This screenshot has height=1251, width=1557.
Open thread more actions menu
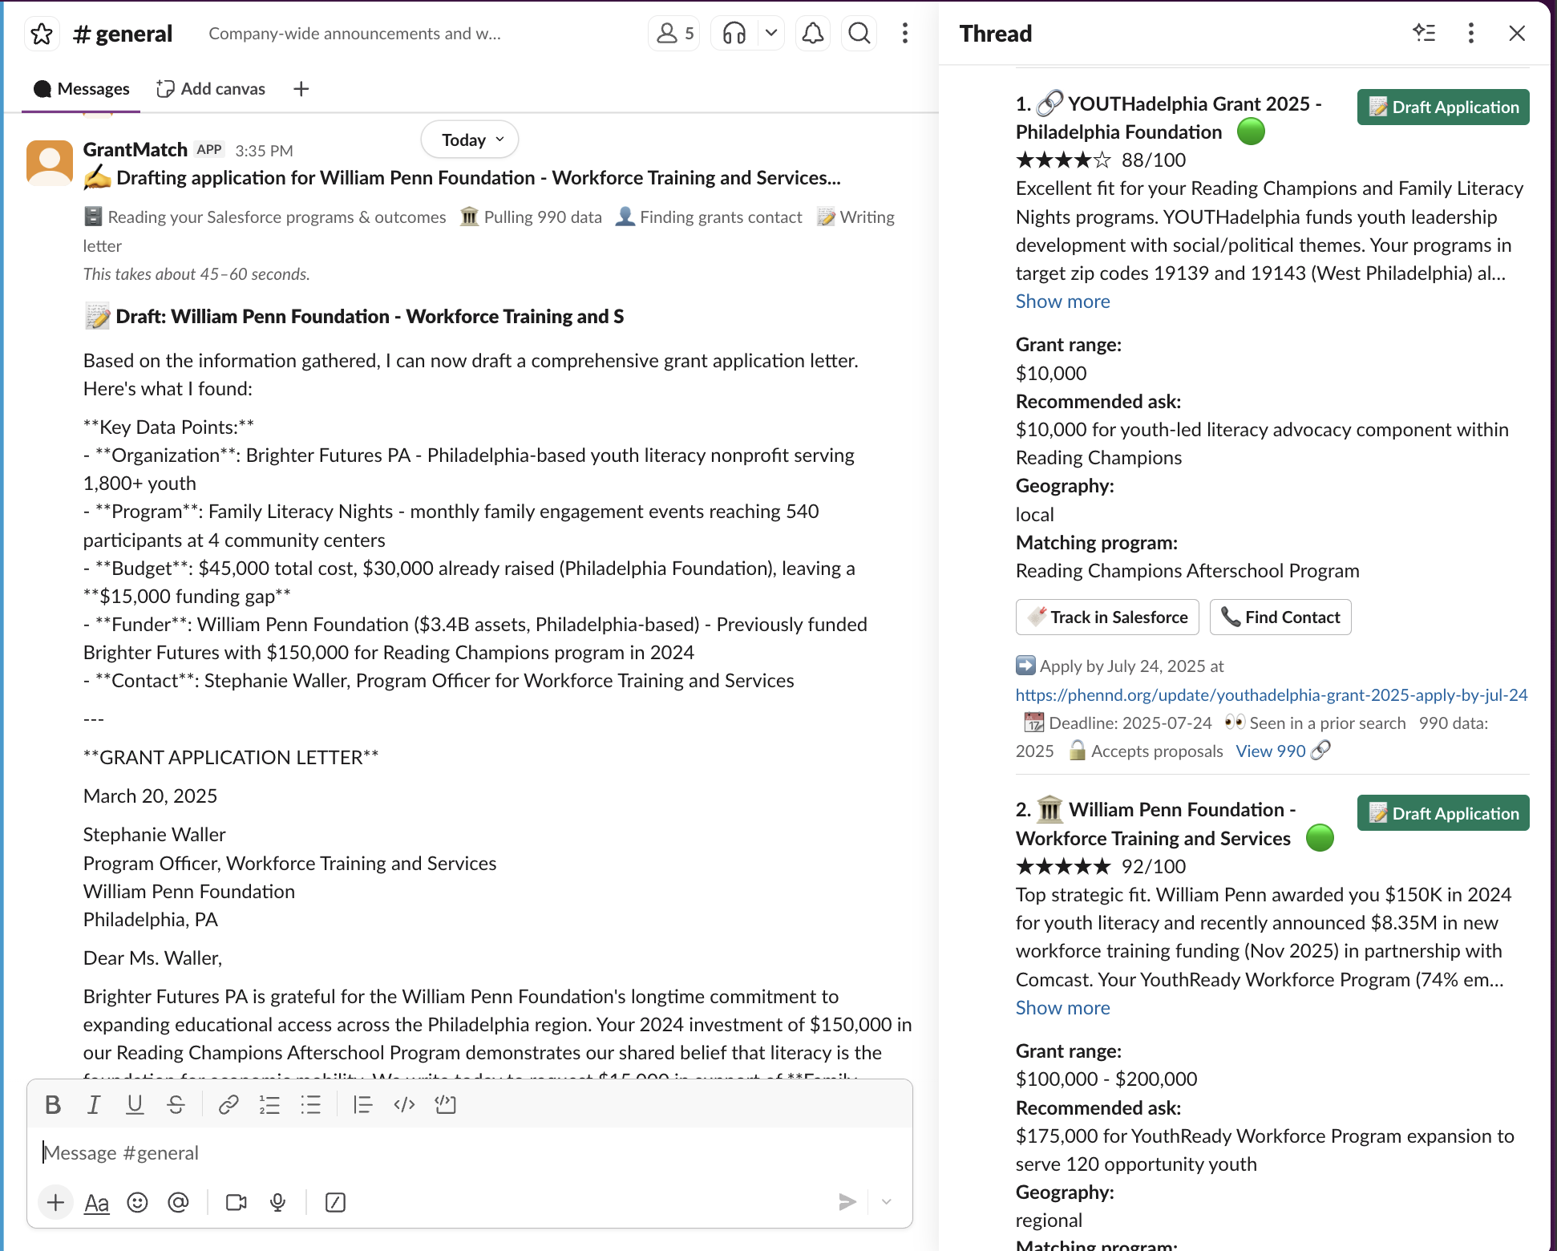1470,34
